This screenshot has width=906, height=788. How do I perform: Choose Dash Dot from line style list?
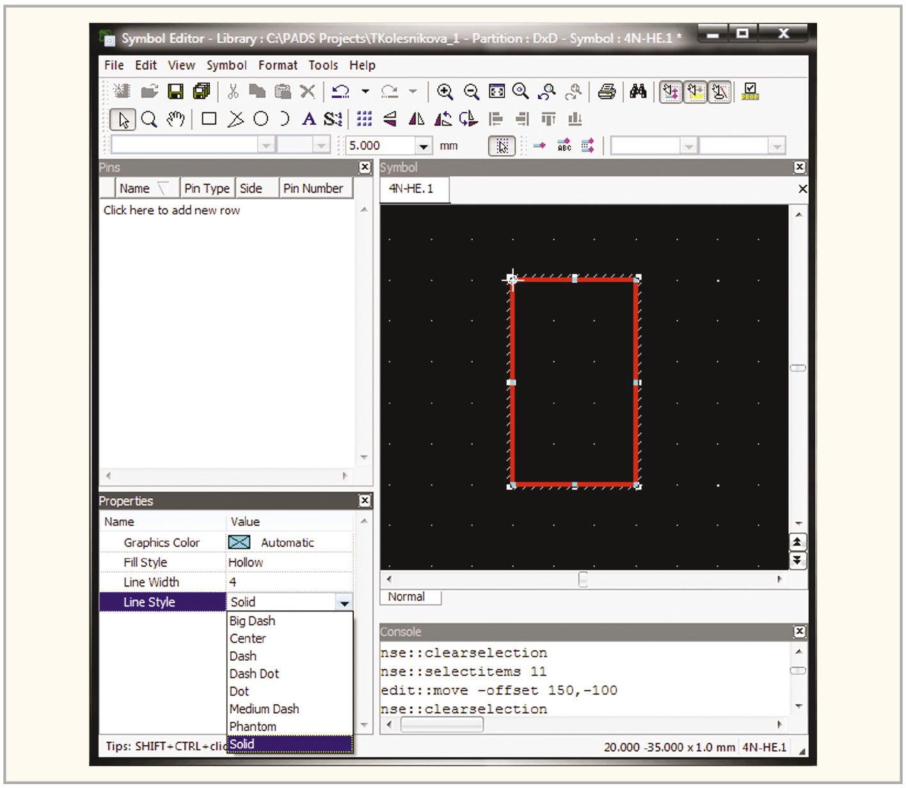255,674
